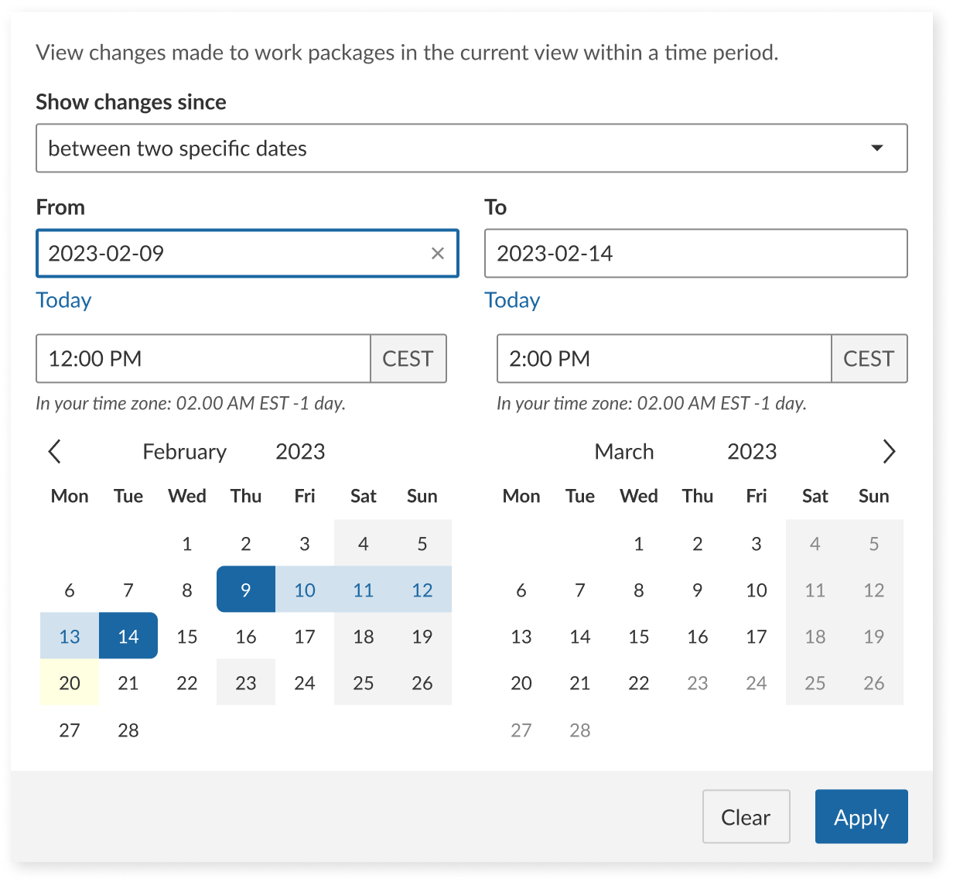Screen dimensions: 953x882
Task: Click the 2:00 PM time input
Action: [x=663, y=358]
